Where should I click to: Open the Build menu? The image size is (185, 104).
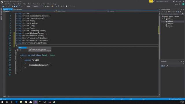pyautogui.click(x=20, y=4)
